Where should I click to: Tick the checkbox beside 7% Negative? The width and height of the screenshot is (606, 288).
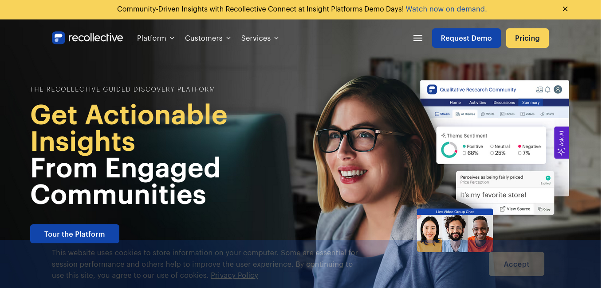pyautogui.click(x=520, y=153)
